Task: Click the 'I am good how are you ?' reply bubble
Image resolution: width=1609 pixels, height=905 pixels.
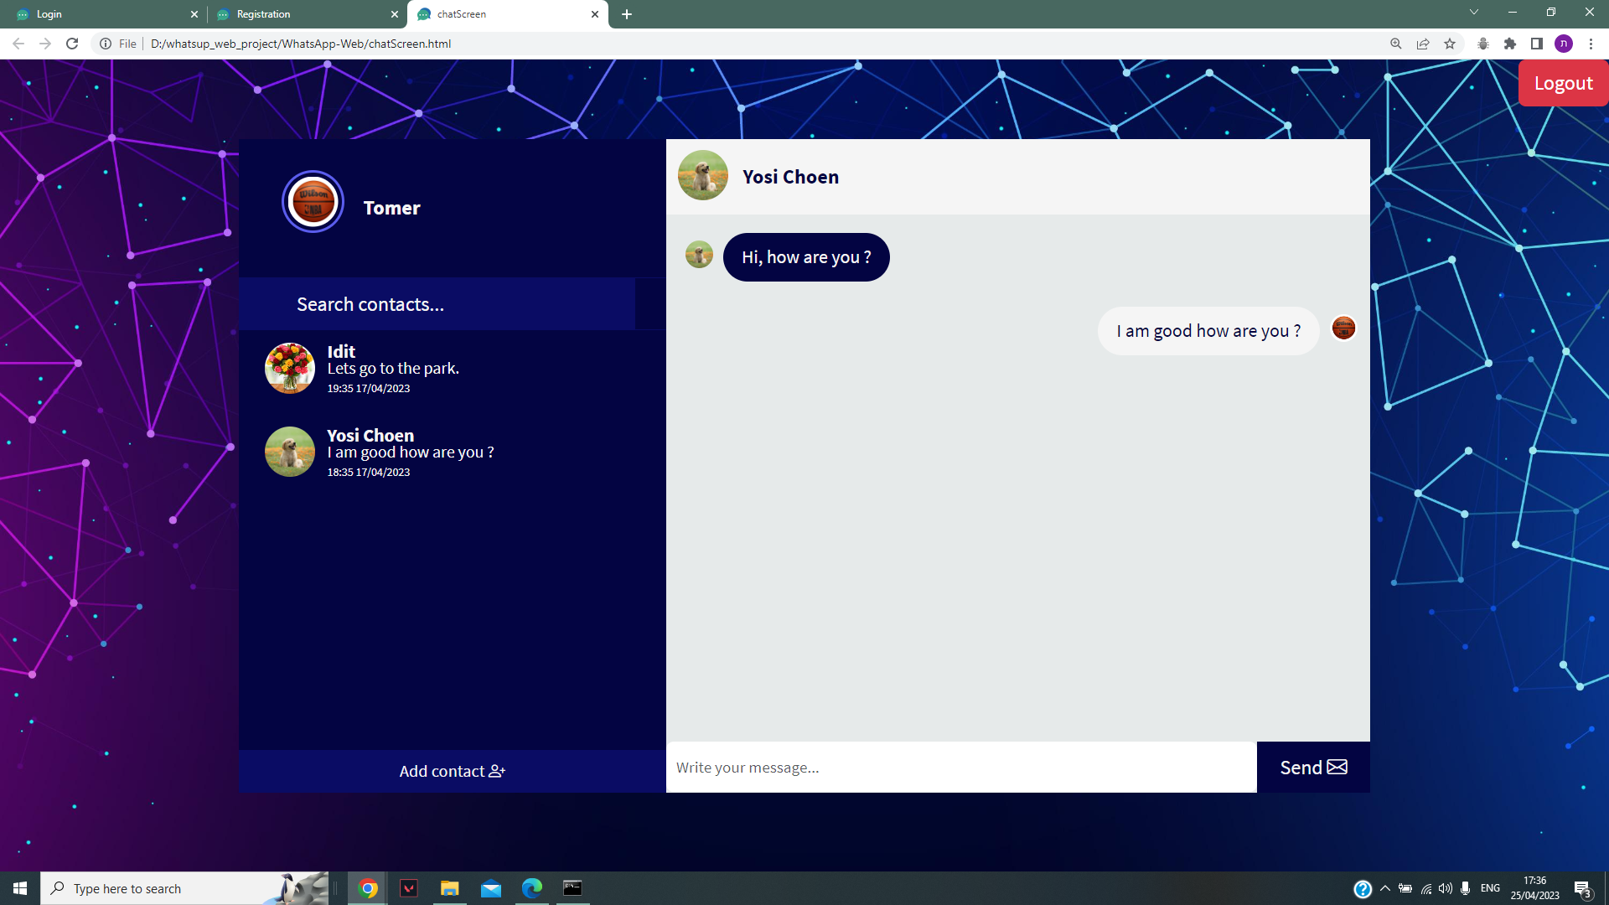Action: [1208, 331]
